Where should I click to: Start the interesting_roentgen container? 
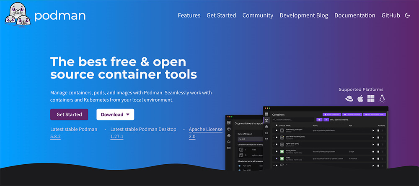click(373, 130)
